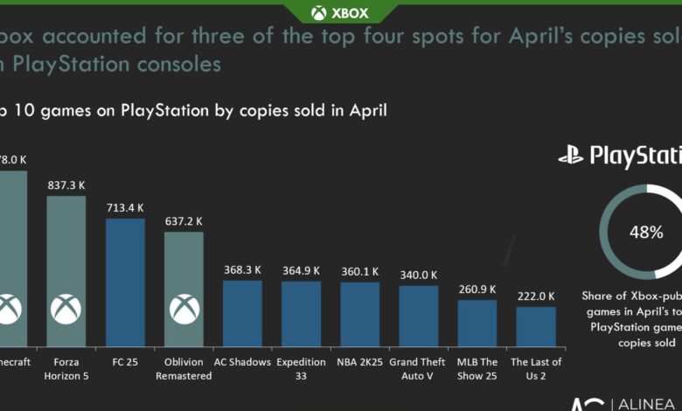Click the 837.3 K value label
The width and height of the screenshot is (682, 411).
66,185
